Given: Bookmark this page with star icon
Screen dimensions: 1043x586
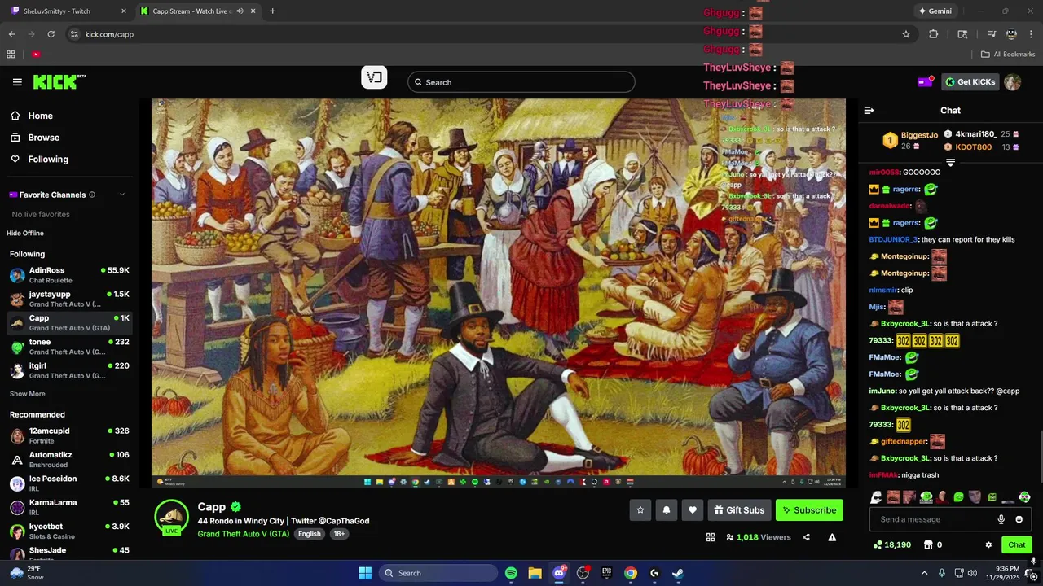Looking at the screenshot, I should tap(905, 34).
